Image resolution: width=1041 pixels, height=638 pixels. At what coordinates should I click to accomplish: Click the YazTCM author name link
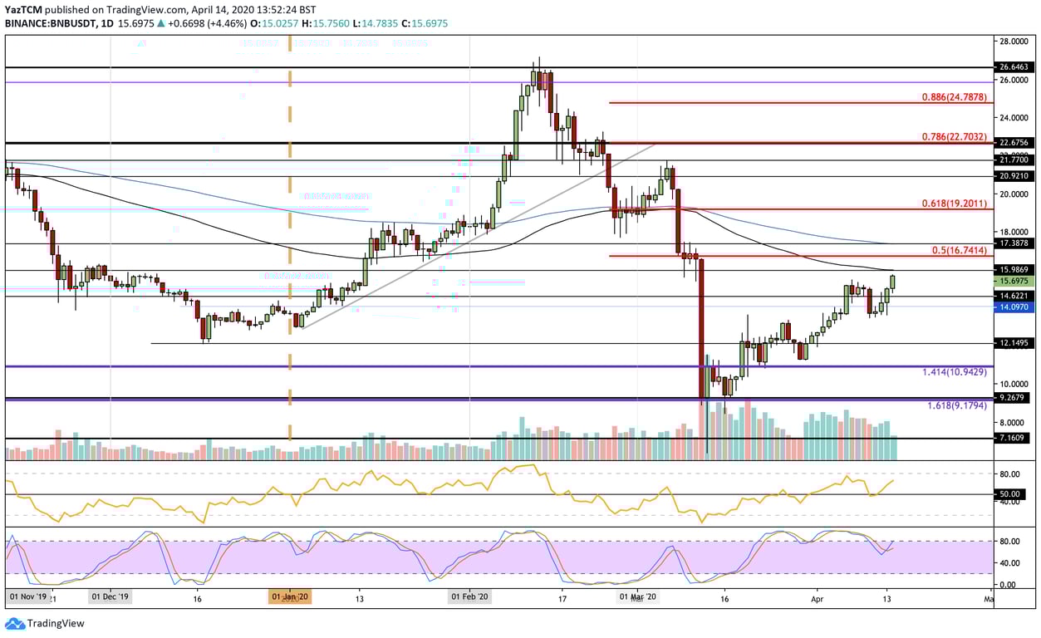click(x=26, y=9)
